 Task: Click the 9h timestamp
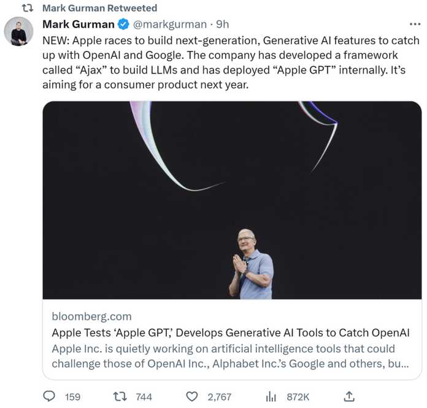[x=222, y=25]
